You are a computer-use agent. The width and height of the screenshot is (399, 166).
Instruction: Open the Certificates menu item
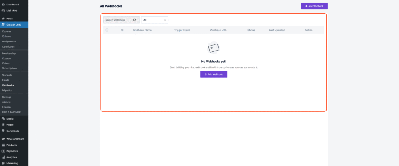pyautogui.click(x=9, y=47)
